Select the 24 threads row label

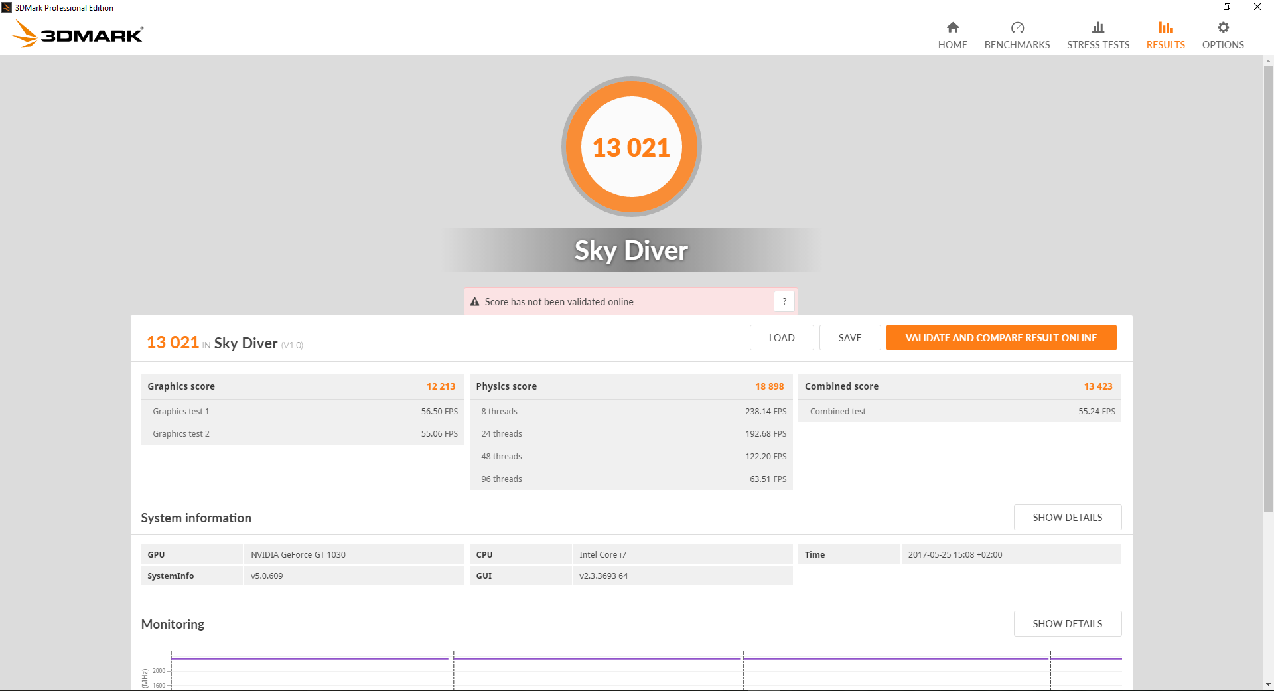(502, 434)
